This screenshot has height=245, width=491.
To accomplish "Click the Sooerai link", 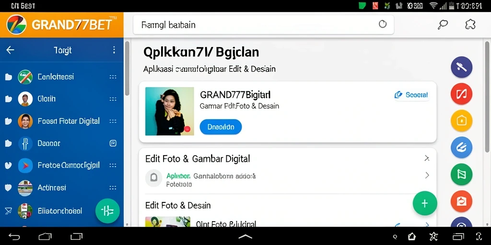I will coord(412,95).
